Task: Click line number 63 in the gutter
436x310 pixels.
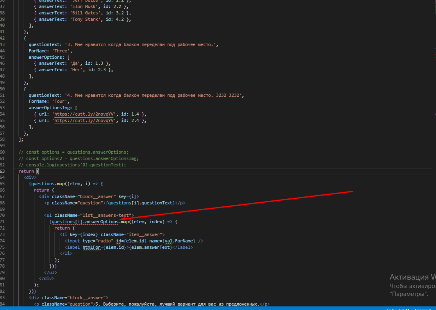Action: [2, 171]
